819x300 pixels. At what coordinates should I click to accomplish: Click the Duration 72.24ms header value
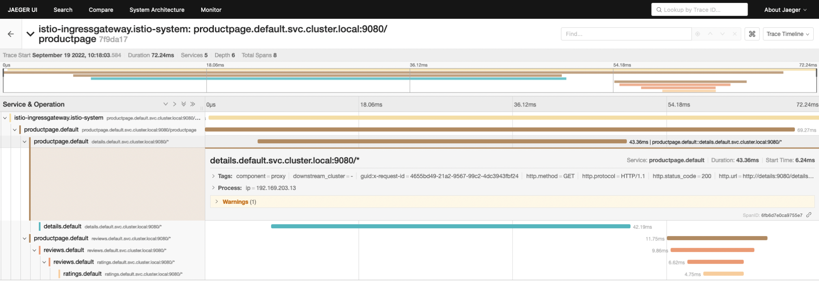tap(163, 55)
